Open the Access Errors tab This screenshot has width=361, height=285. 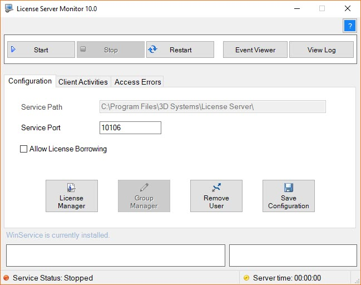point(137,82)
